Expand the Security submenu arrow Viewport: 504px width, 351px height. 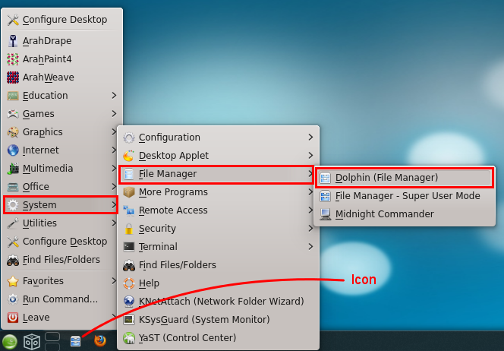pos(310,229)
